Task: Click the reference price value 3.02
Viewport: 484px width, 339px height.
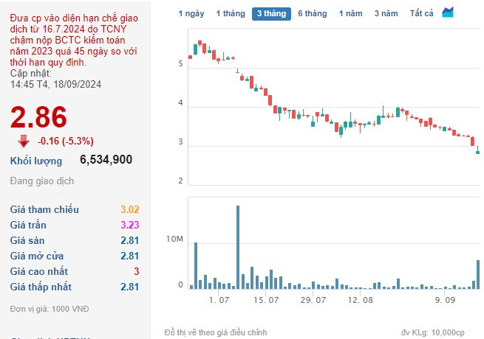Action: 129,209
